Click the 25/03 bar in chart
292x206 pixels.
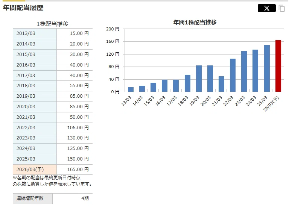click(267, 68)
